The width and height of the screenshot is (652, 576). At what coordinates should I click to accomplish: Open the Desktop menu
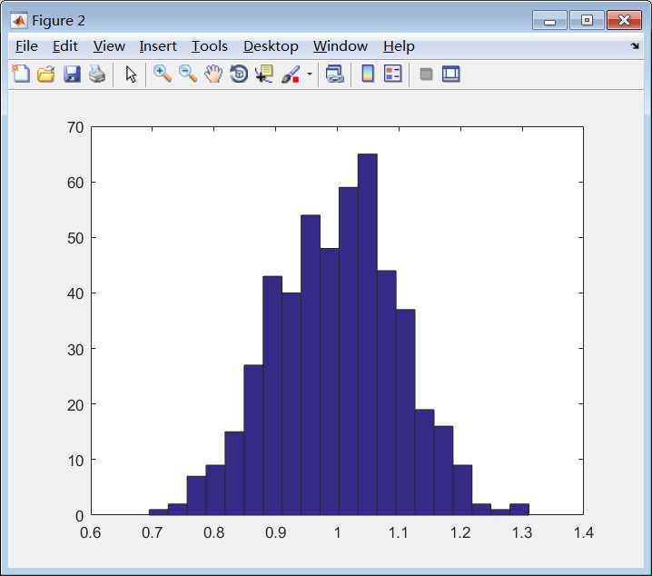(x=271, y=46)
